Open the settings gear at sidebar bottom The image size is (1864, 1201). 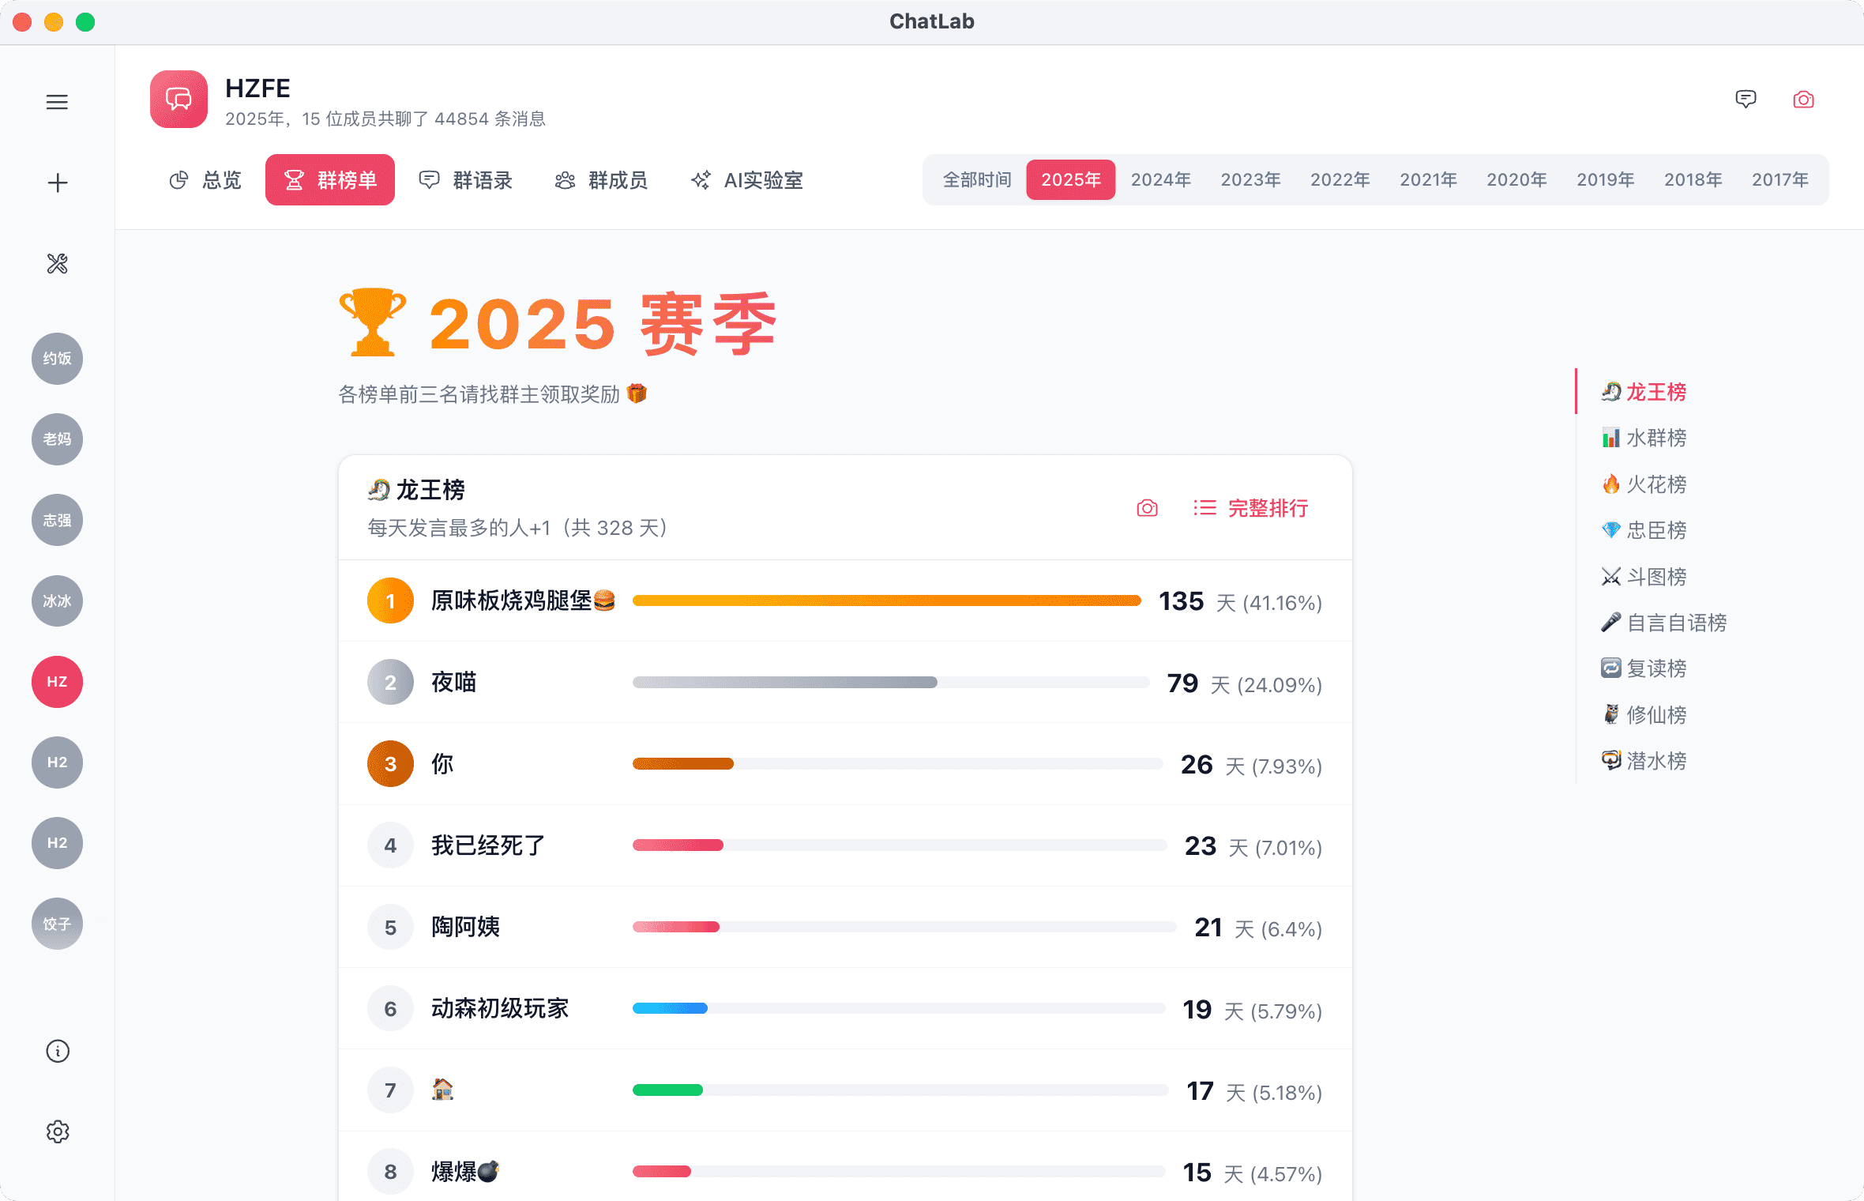[58, 1131]
